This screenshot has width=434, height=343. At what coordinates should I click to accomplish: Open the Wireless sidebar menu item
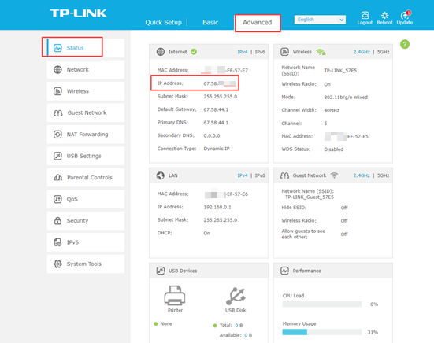pyautogui.click(x=86, y=91)
